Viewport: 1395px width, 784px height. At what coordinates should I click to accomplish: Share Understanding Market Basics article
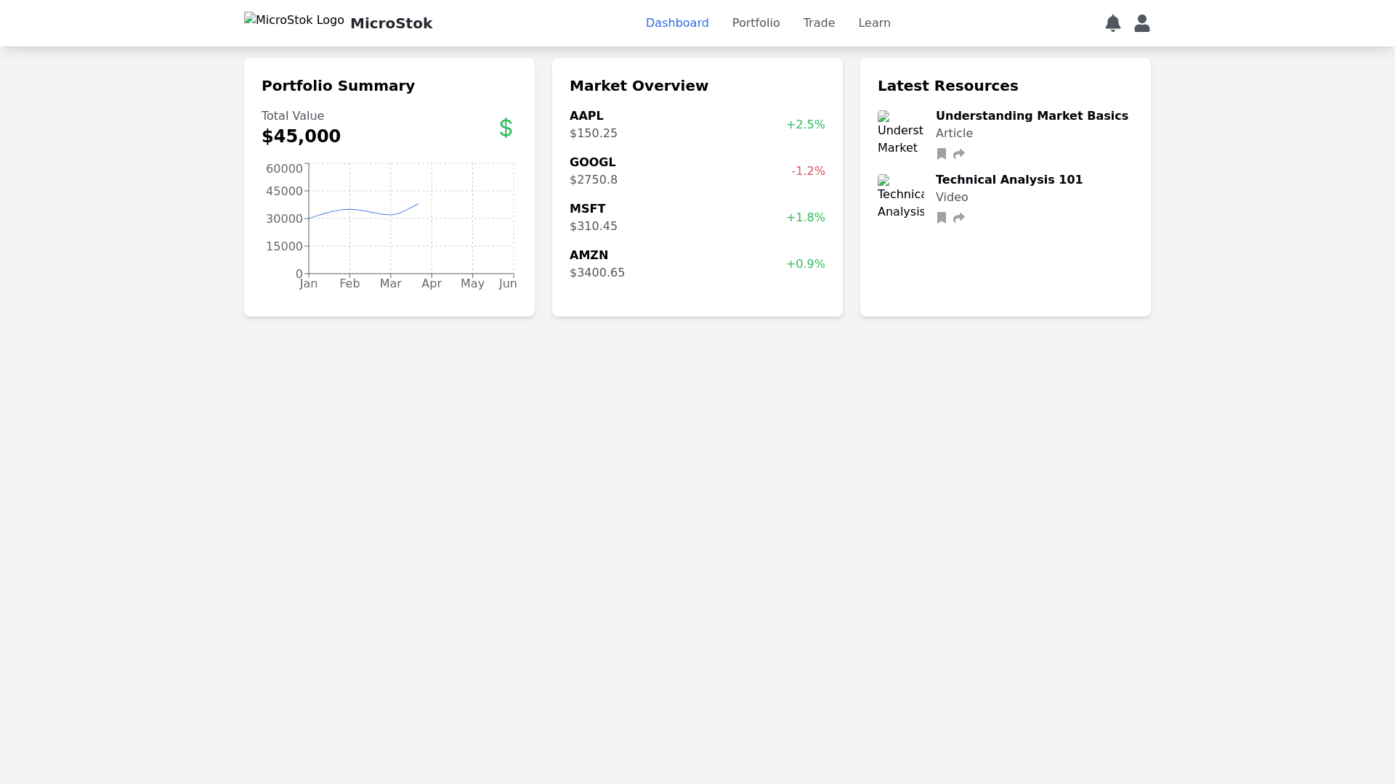959,154
